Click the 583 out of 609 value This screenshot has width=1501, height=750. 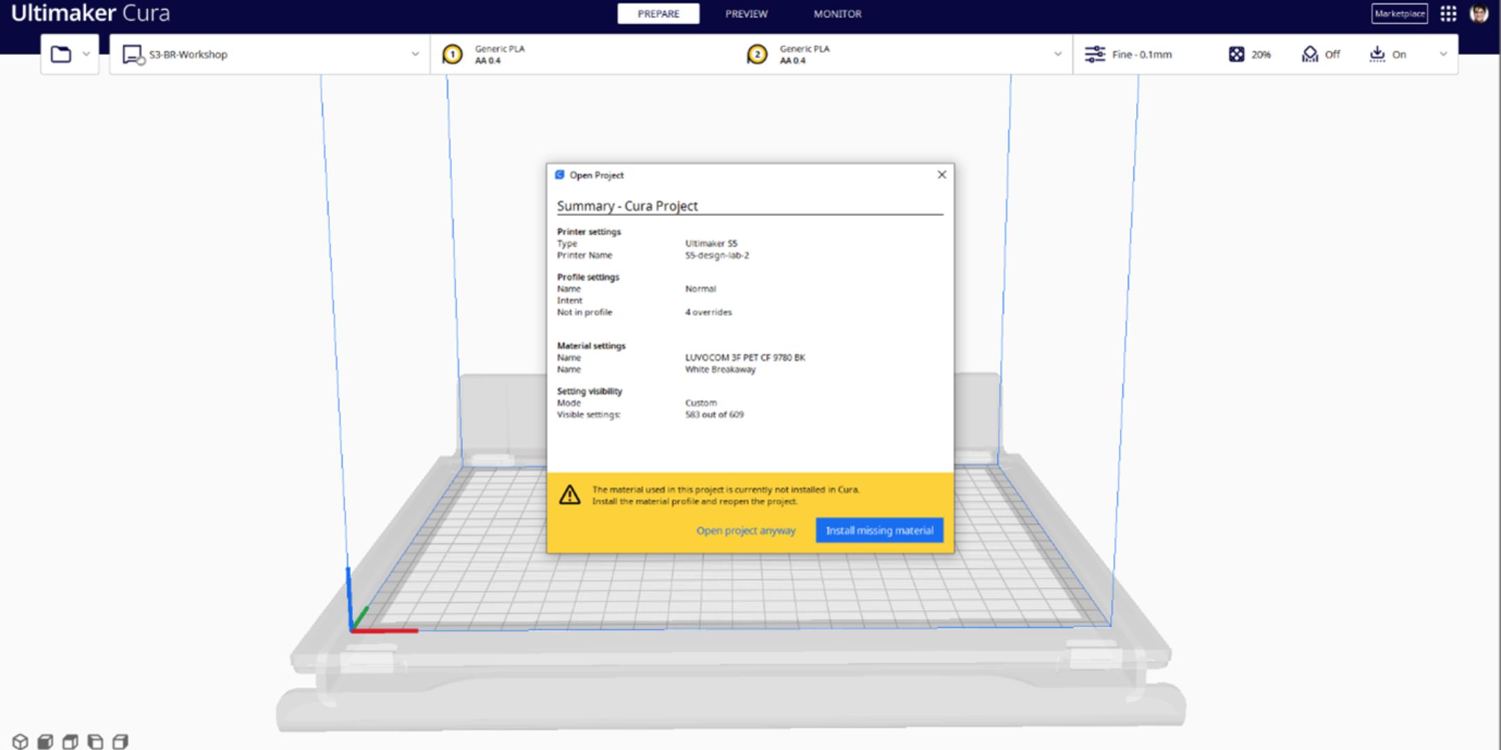[x=714, y=415]
